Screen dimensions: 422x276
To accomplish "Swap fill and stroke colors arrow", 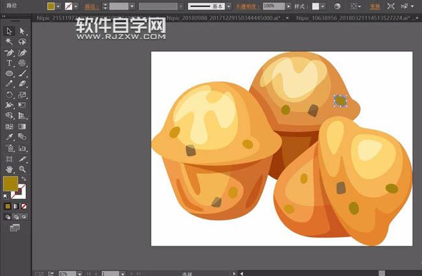I will (x=23, y=179).
